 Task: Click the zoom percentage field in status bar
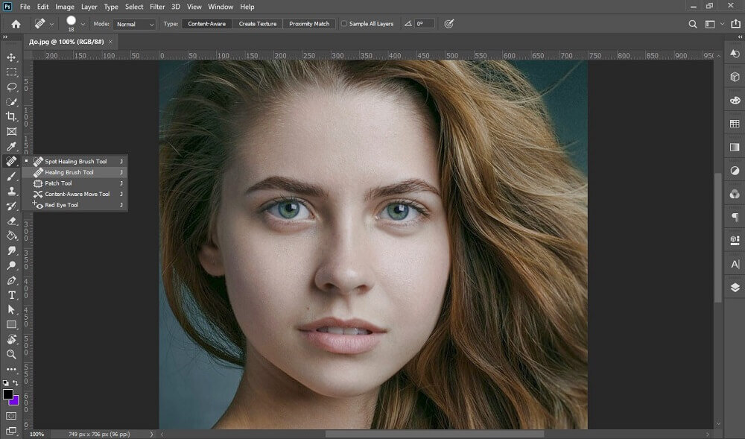[37, 434]
